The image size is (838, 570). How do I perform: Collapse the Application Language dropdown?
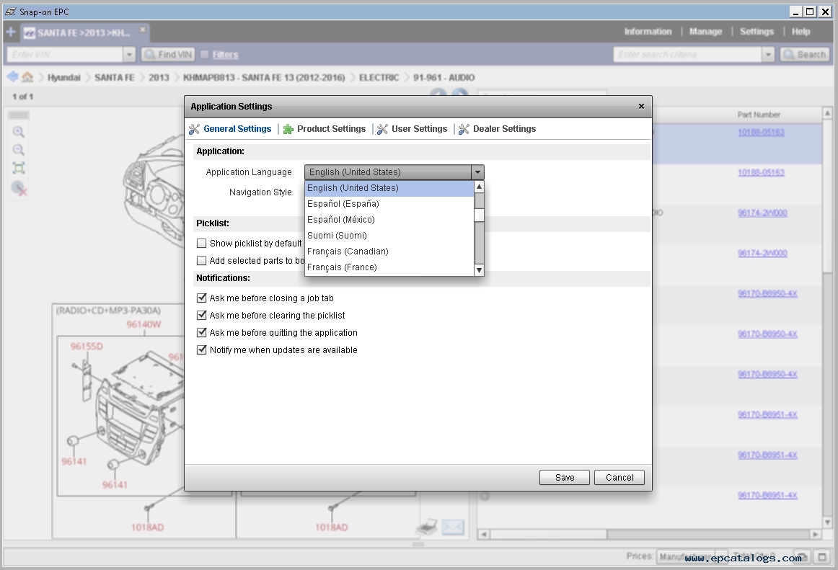coord(478,172)
